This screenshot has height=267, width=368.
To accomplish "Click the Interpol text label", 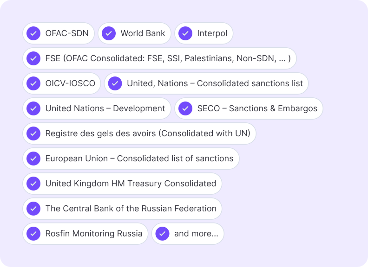I will coord(212,33).
